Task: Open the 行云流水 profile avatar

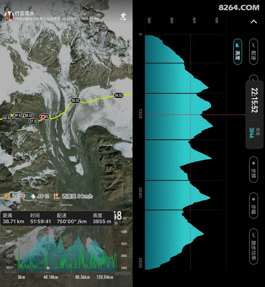Action: [x=9, y=16]
